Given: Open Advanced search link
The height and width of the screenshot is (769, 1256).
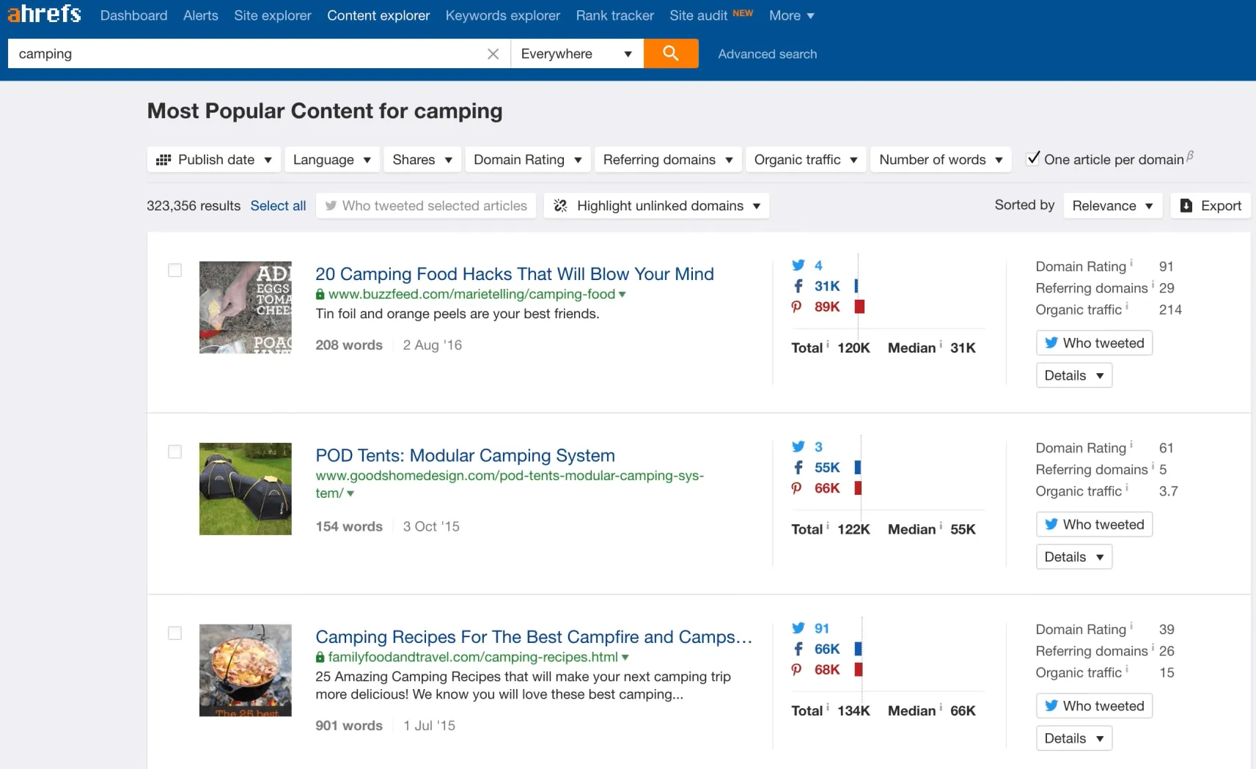Looking at the screenshot, I should [767, 54].
